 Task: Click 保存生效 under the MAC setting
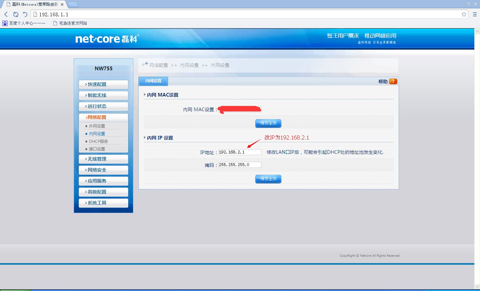(x=268, y=124)
